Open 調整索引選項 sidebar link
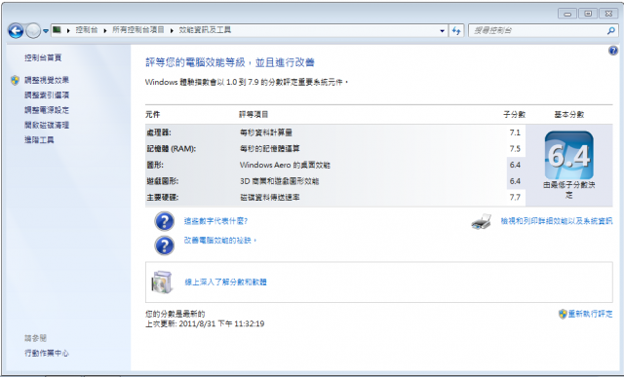The image size is (624, 377). 47,95
